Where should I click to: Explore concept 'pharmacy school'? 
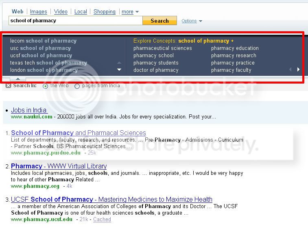[154, 56]
